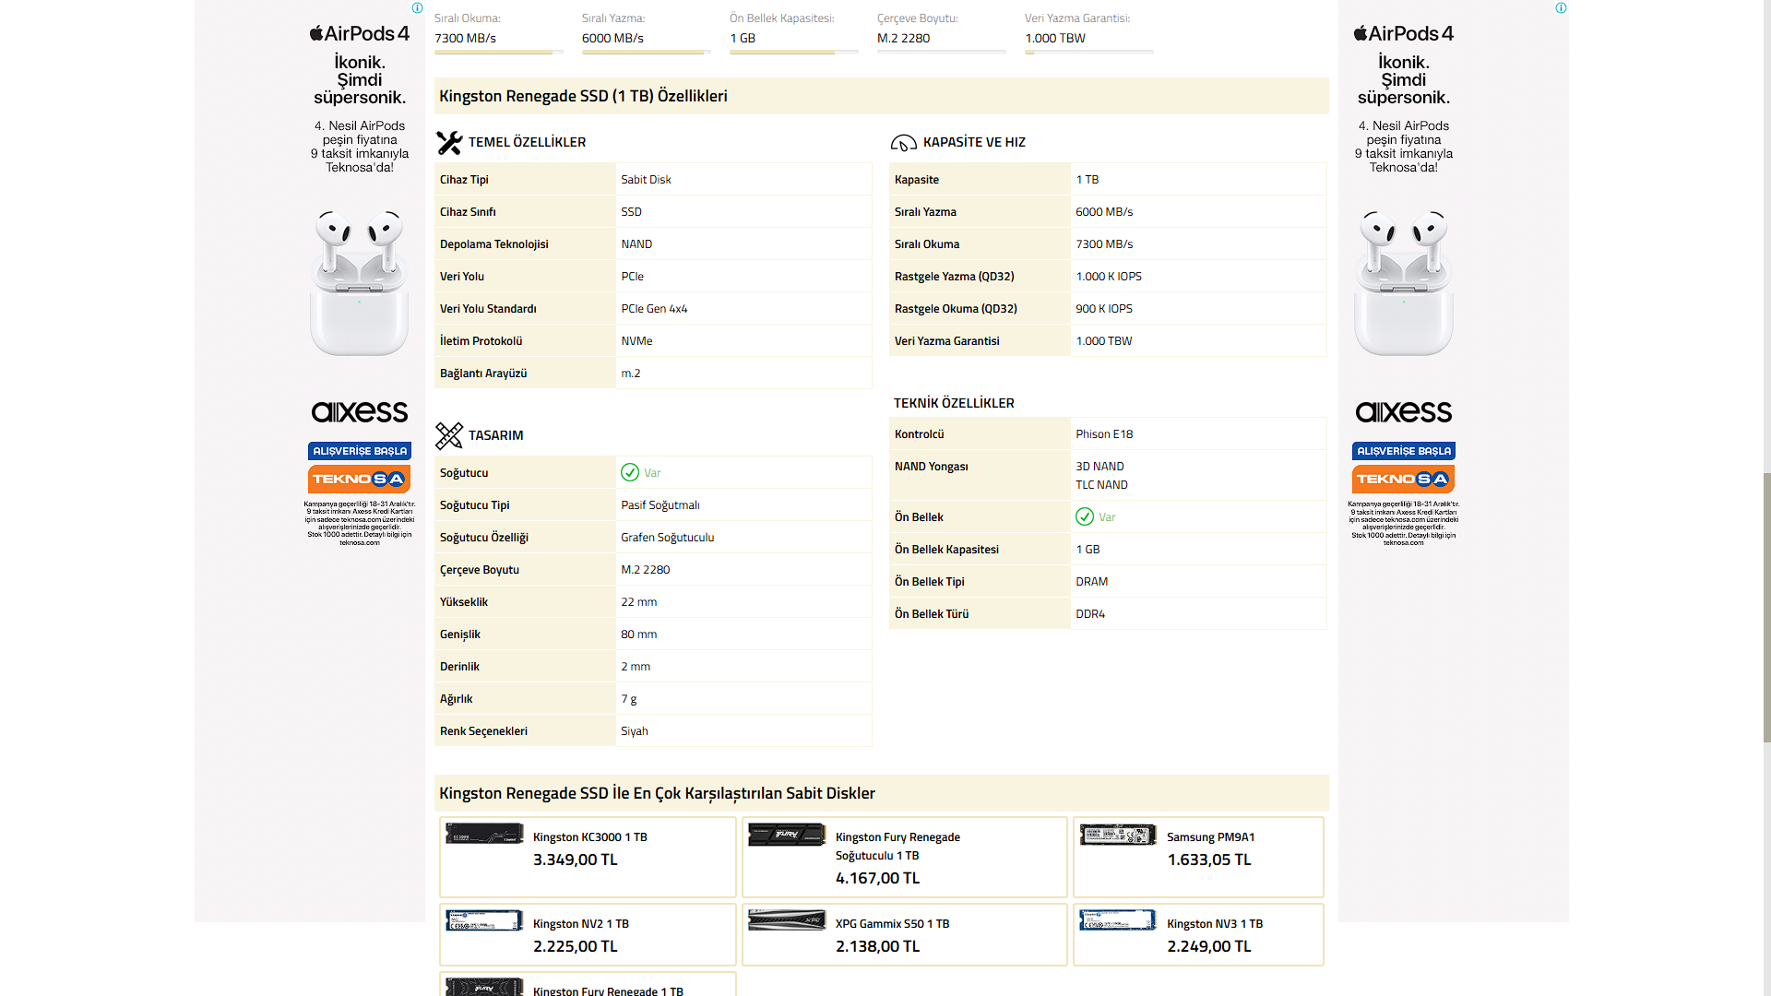The height and width of the screenshot is (996, 1771).
Task: Click the Axess logo in left ad
Action: click(359, 412)
